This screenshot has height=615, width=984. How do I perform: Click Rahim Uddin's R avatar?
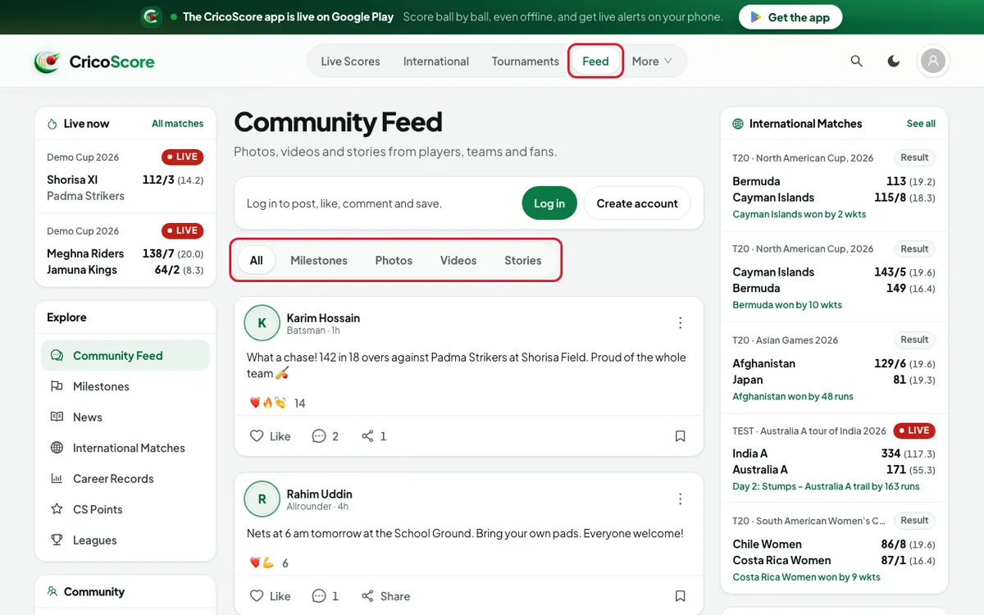coord(262,499)
